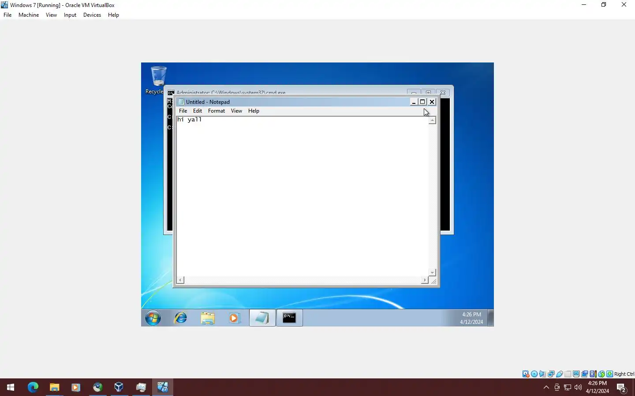Image resolution: width=635 pixels, height=396 pixels.
Task: Switch to cmd.exe in Windows 7 taskbar
Action: [289, 318]
